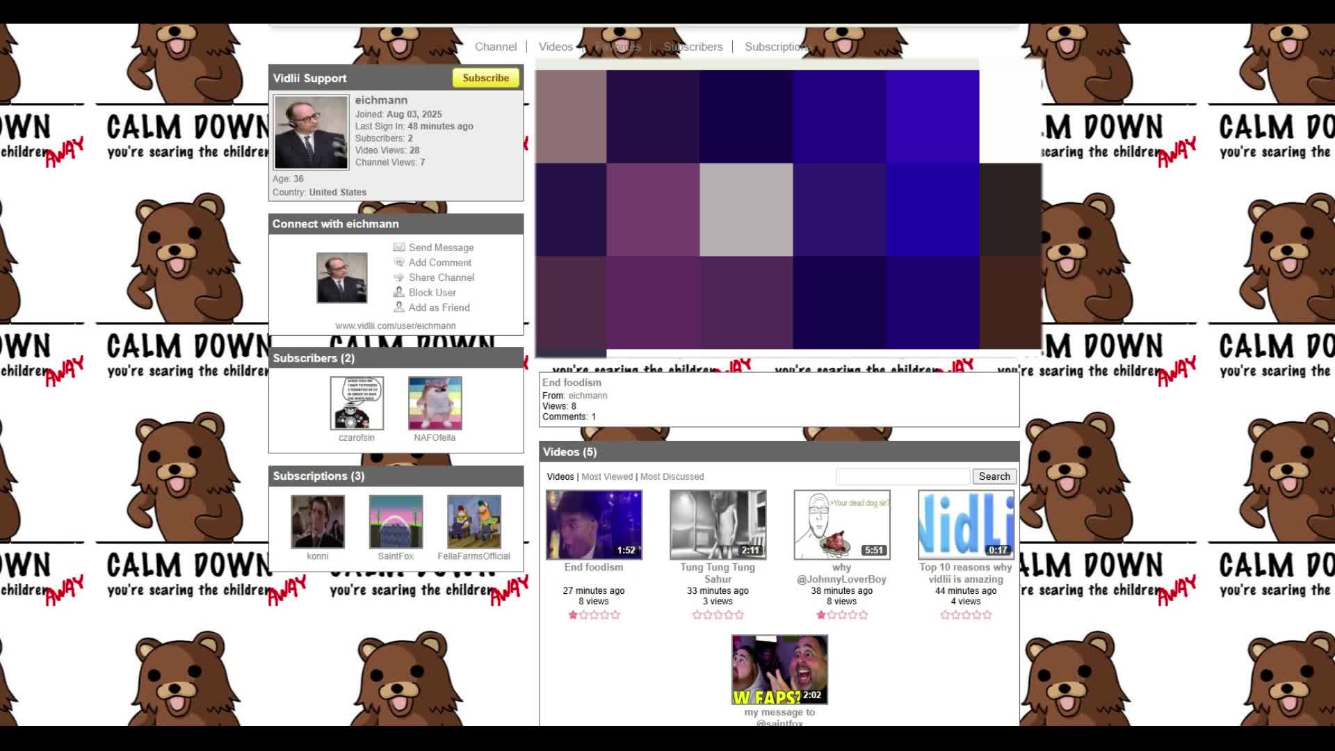Subscribe to eichmann's channel
The height and width of the screenshot is (751, 1335).
tap(485, 78)
